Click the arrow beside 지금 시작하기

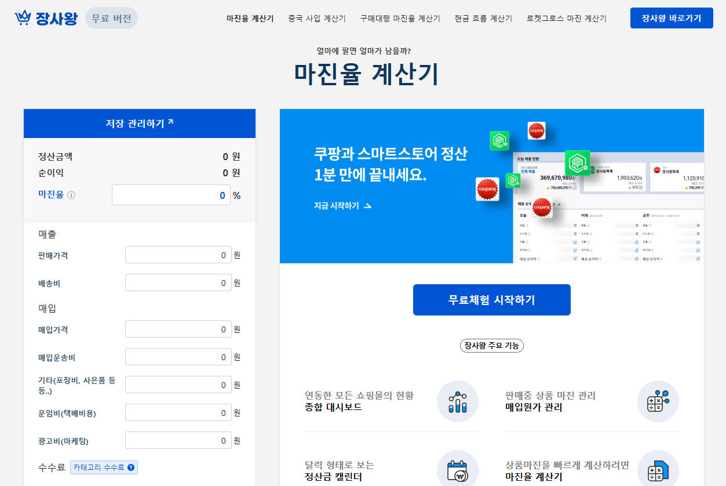(x=367, y=206)
